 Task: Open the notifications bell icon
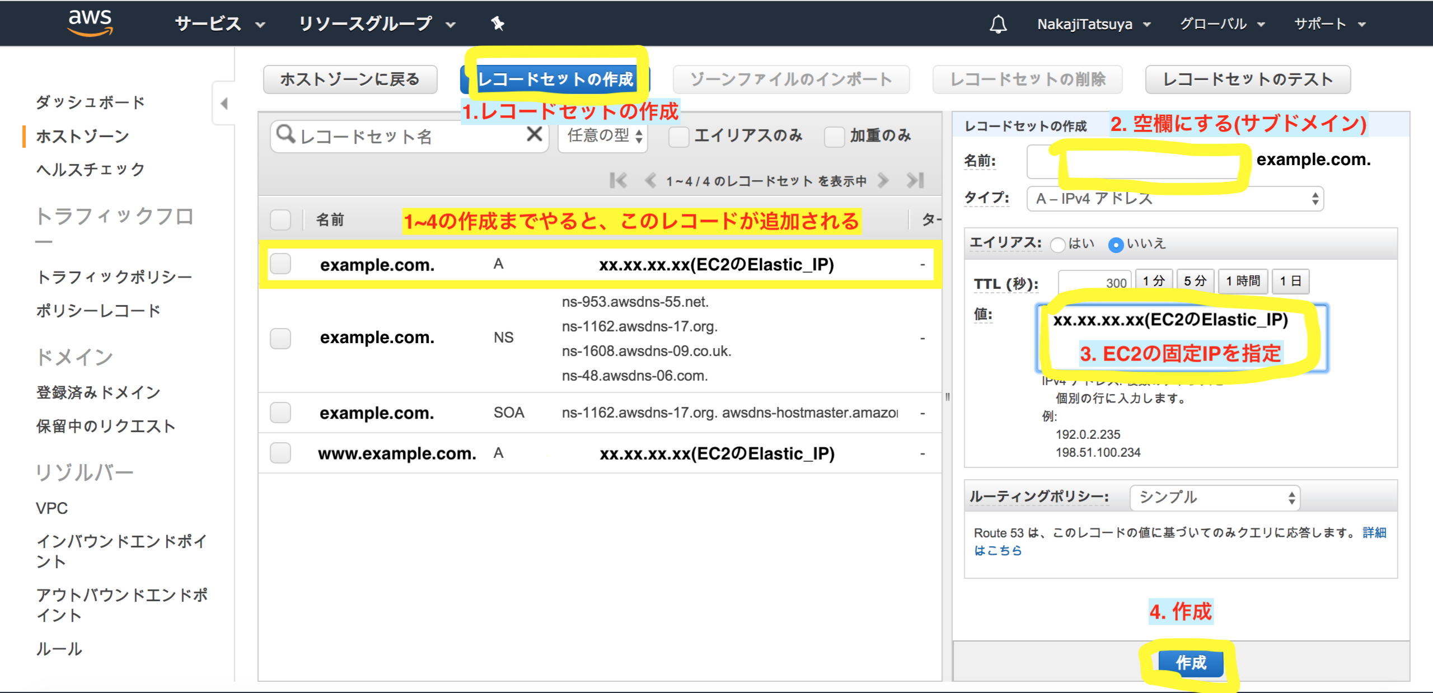click(x=998, y=24)
